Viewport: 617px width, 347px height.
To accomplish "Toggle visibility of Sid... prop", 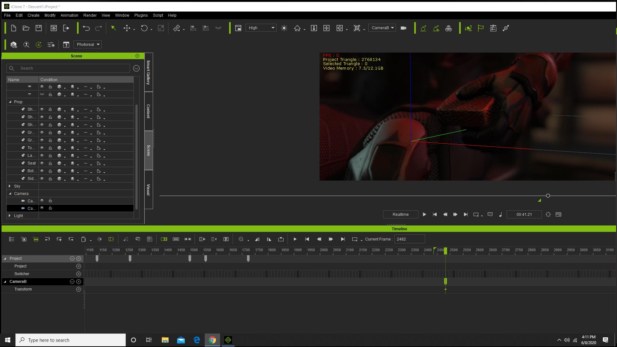I will (x=42, y=178).
